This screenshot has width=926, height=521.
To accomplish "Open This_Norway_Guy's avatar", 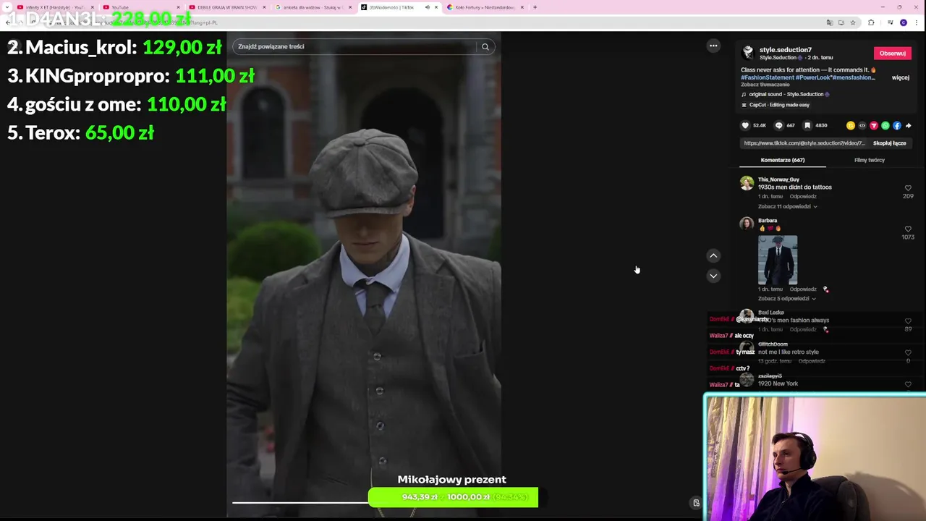I will (x=747, y=183).
